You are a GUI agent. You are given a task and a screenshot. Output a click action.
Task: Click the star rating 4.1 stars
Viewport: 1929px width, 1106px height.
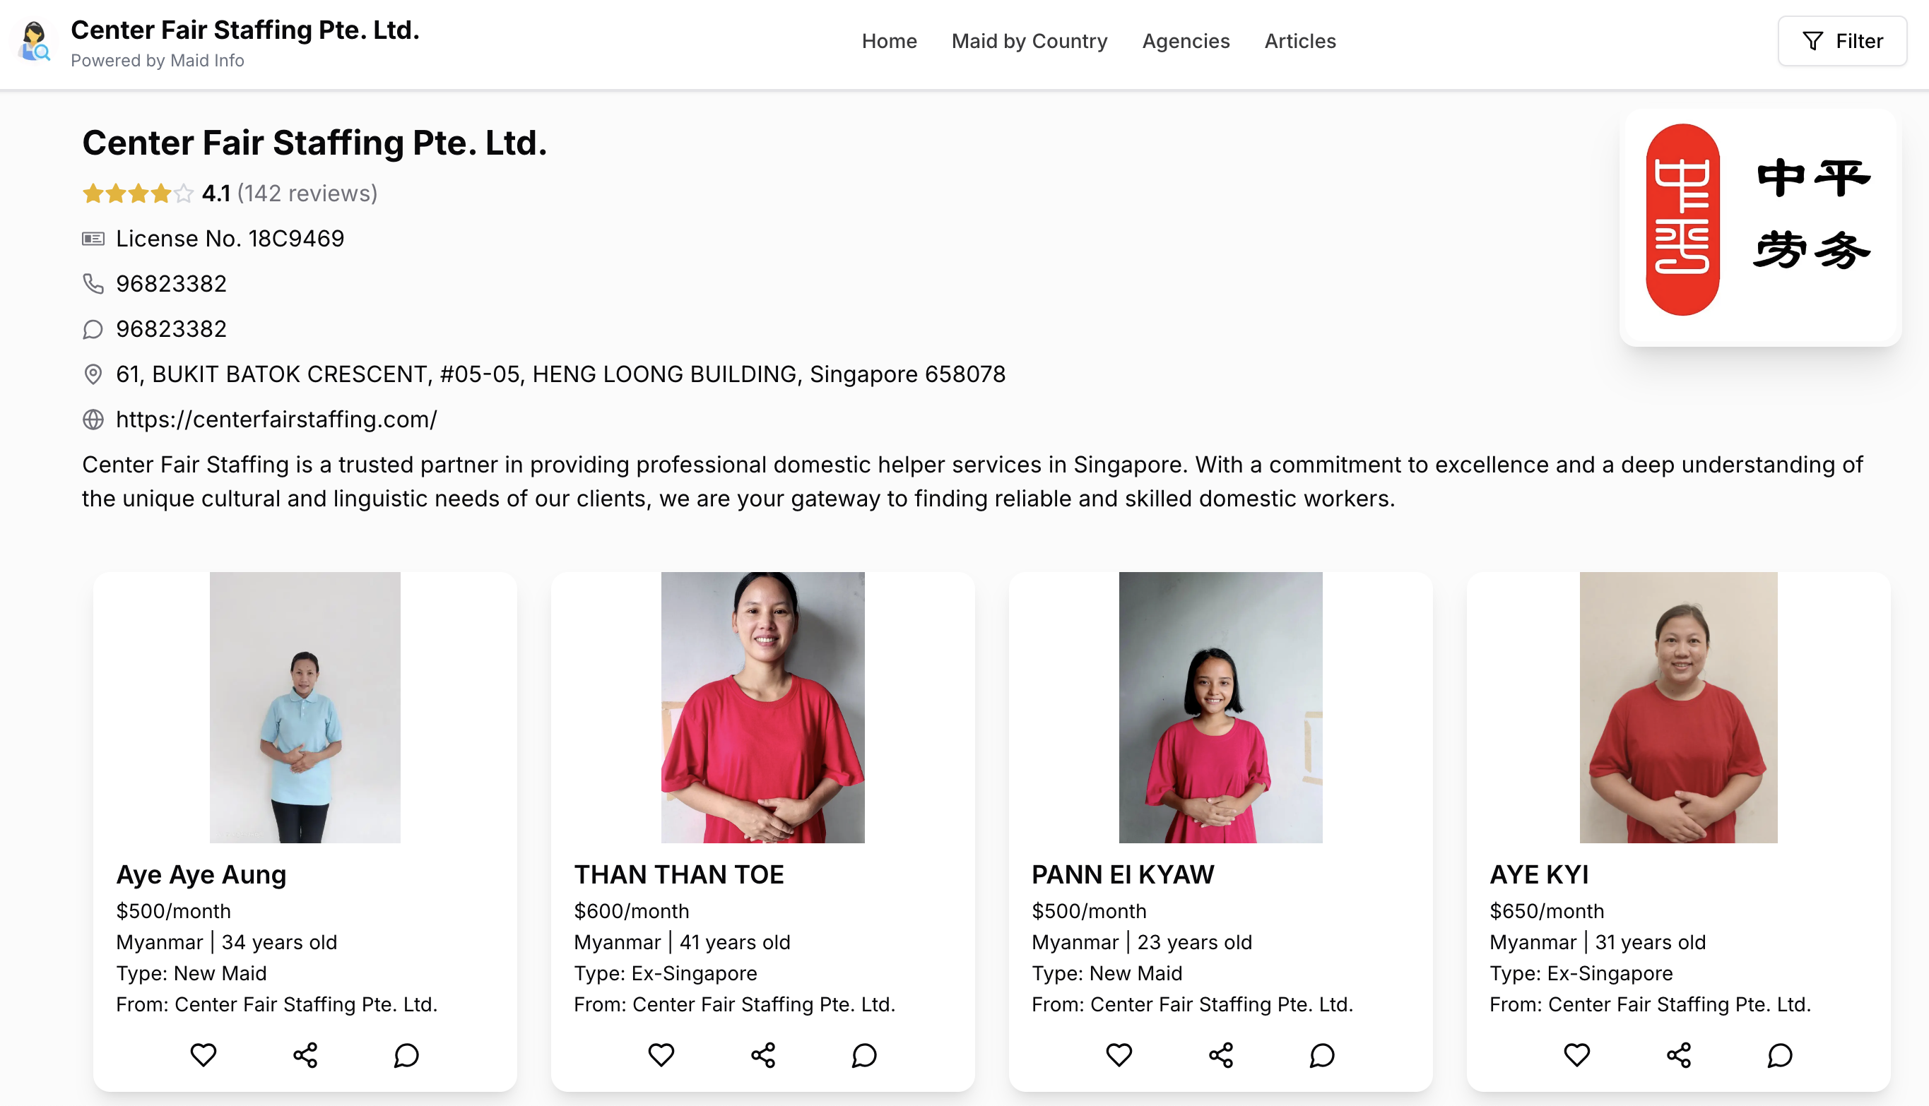pyautogui.click(x=138, y=194)
